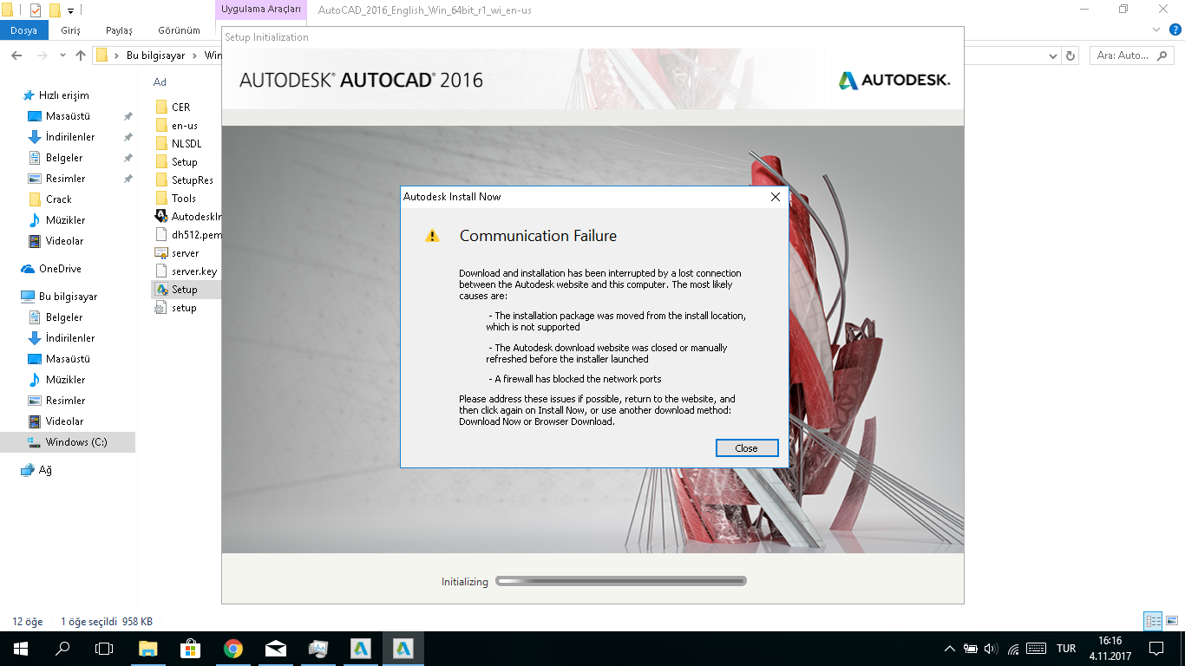The width and height of the screenshot is (1185, 666).
Task: Open Ağ (Network) in the navigation pane
Action: [45, 470]
